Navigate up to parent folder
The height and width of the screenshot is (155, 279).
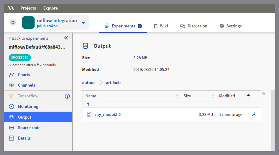(88, 104)
